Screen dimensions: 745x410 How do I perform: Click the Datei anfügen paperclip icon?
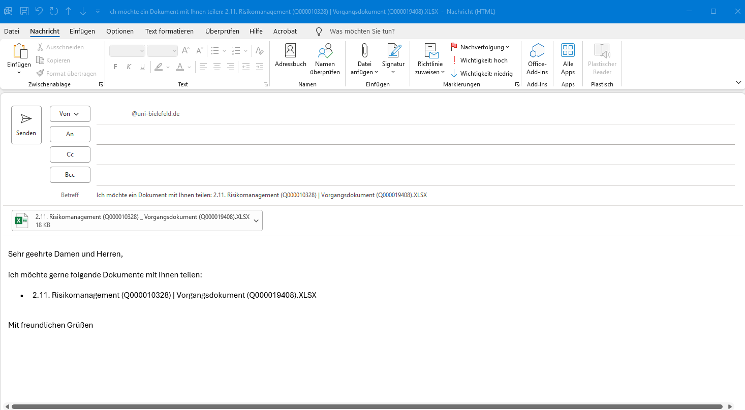pyautogui.click(x=364, y=50)
